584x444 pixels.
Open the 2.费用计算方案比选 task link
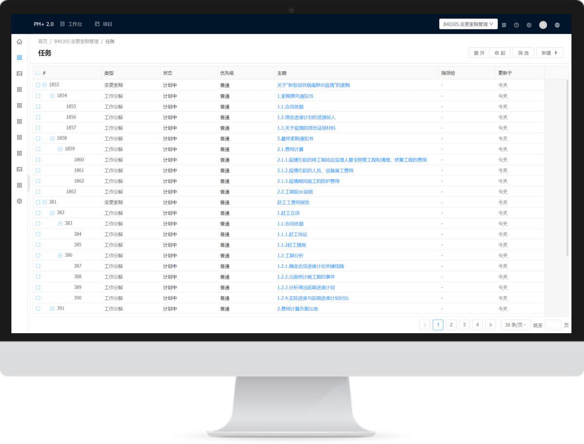[297, 309]
